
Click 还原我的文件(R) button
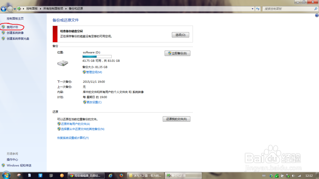(176, 119)
